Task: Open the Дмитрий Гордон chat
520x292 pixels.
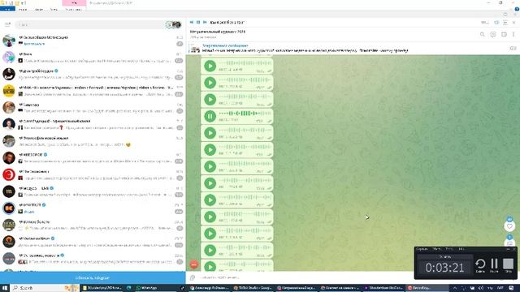Action: [93, 74]
